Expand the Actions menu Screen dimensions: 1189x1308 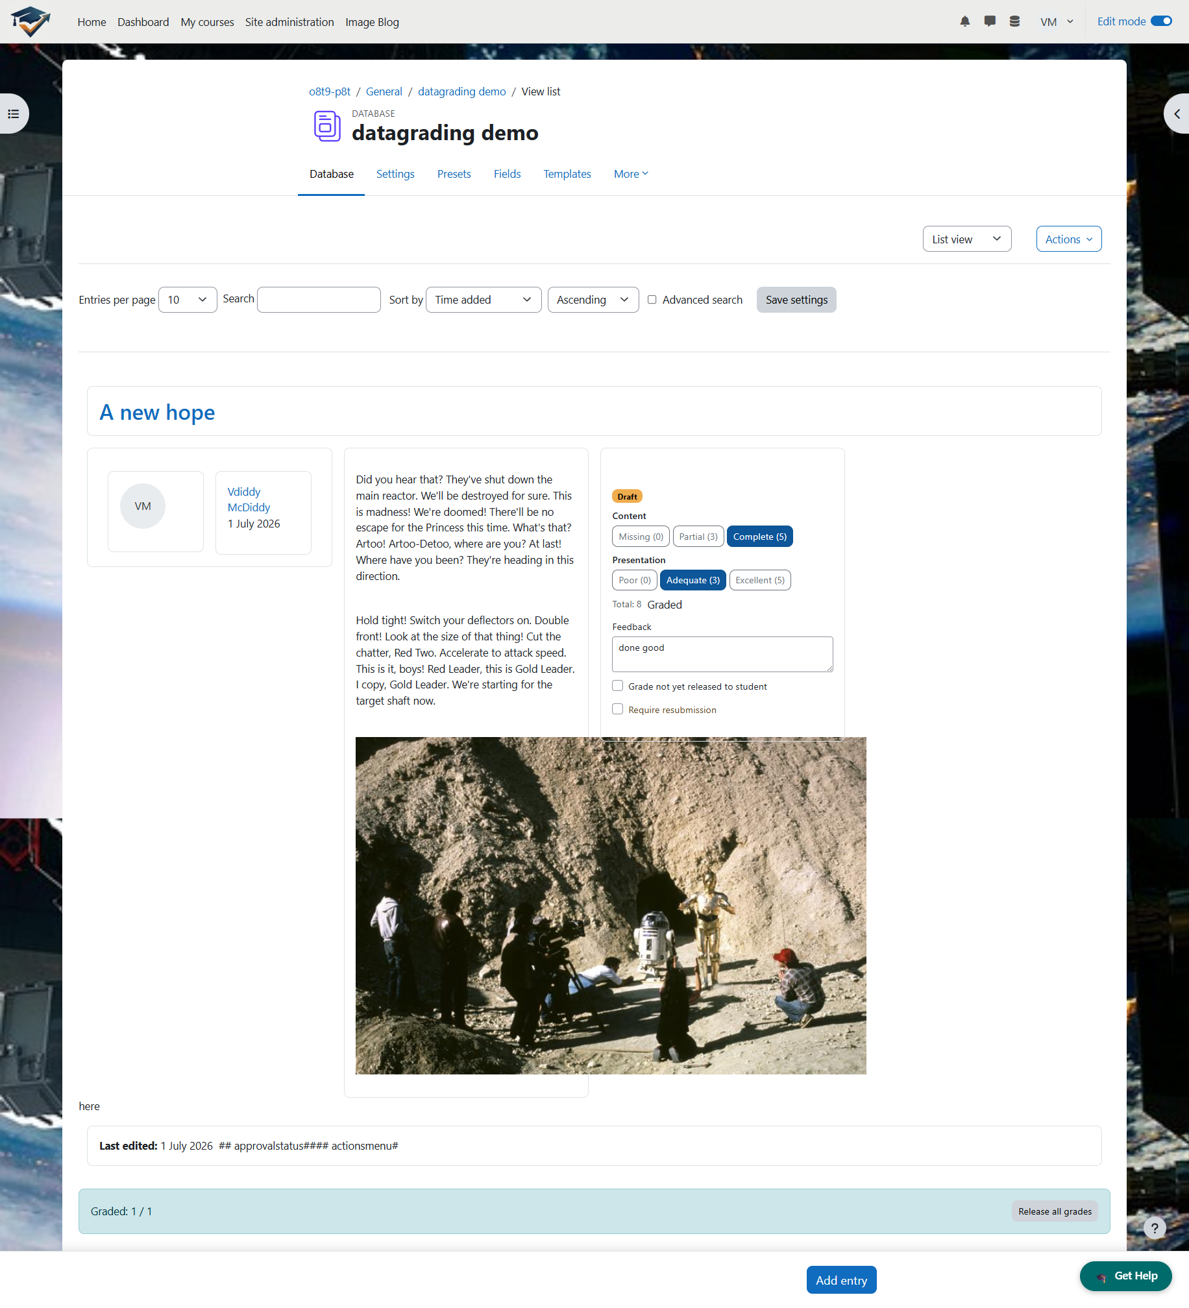(x=1069, y=239)
